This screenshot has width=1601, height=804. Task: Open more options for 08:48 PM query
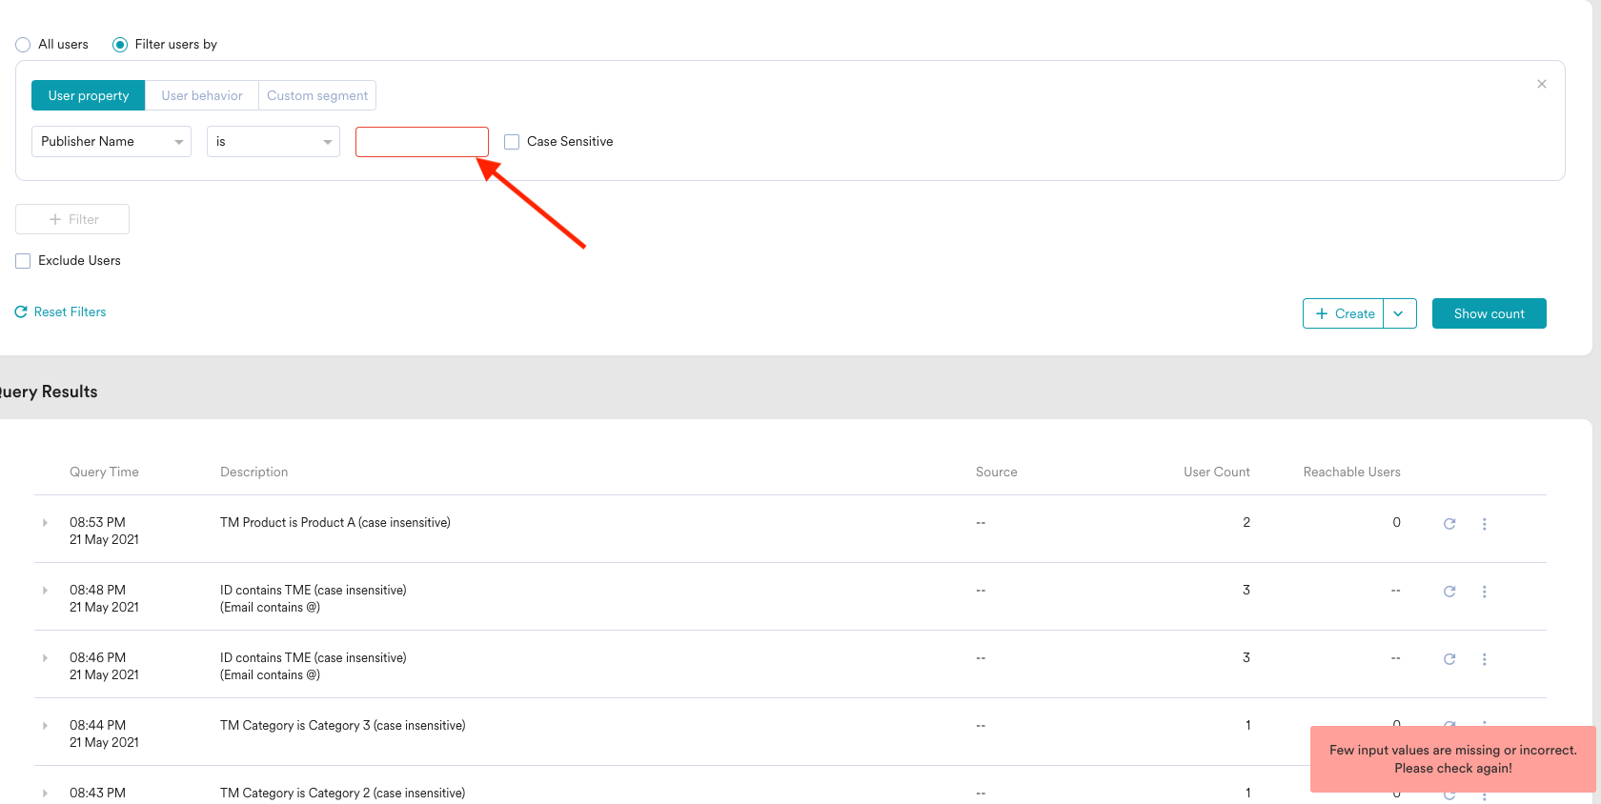(x=1484, y=592)
